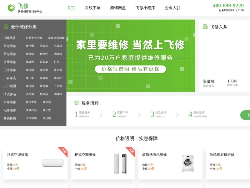Choose 晾衣架 link
This screenshot has height=188, width=250.
[44, 62]
